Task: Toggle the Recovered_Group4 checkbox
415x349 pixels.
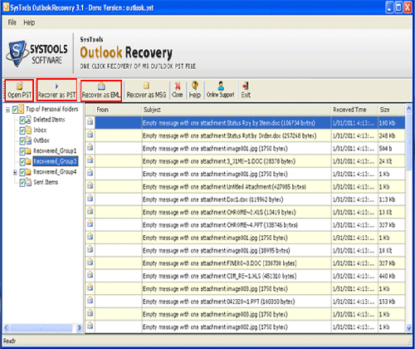Action: 22,172
